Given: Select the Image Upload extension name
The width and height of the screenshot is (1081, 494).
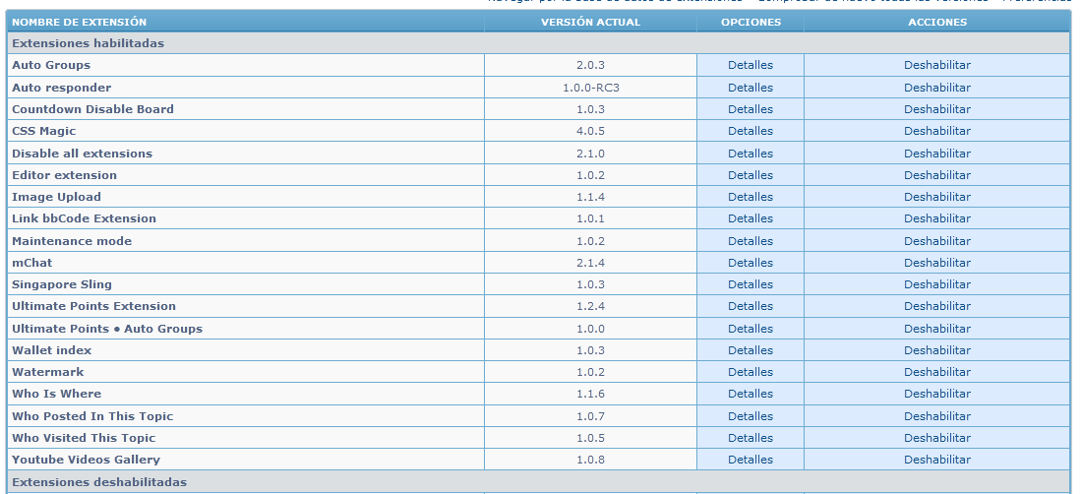Looking at the screenshot, I should (x=56, y=197).
